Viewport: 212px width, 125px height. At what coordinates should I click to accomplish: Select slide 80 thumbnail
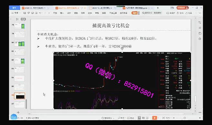click(20, 43)
